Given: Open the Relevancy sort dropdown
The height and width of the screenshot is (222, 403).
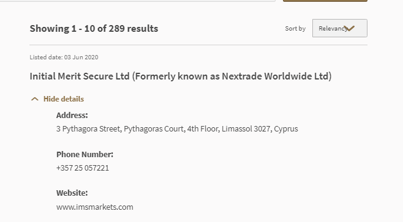Looking at the screenshot, I should (x=339, y=28).
